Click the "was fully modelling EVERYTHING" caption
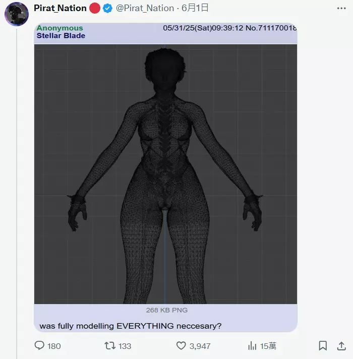The width and height of the screenshot is (353, 359). click(x=130, y=326)
